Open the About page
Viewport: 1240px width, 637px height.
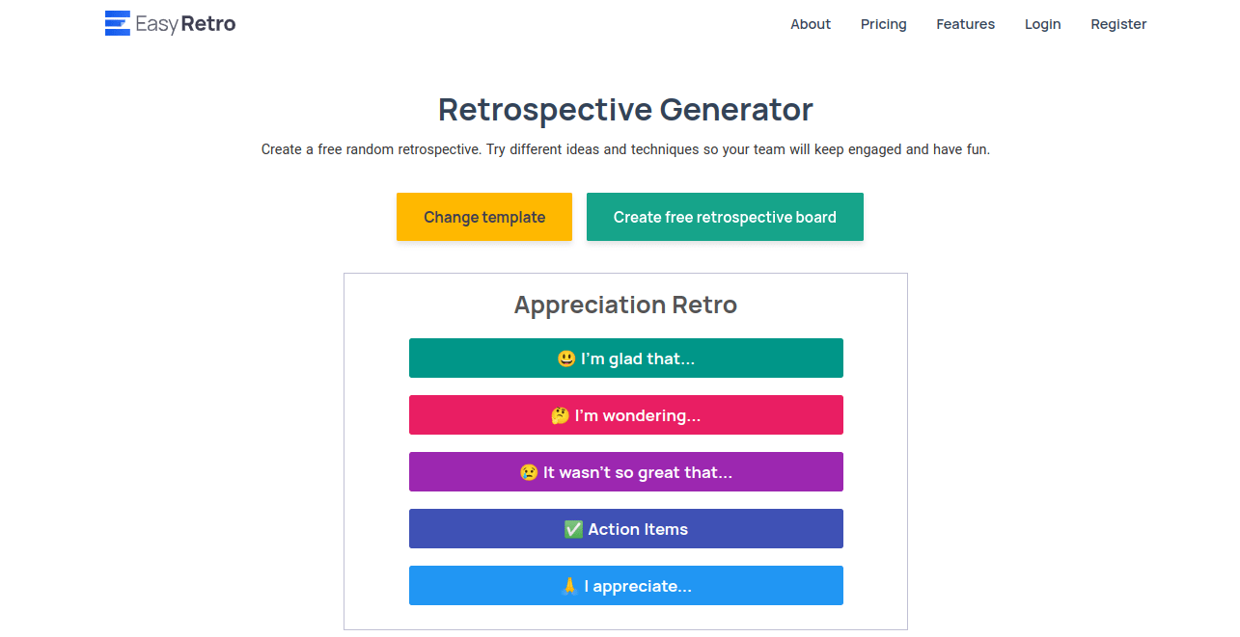click(x=810, y=24)
